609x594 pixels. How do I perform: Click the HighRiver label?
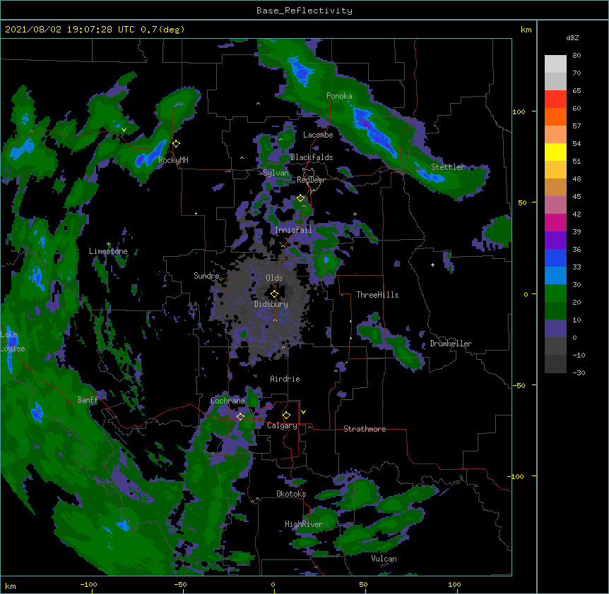pos(304,524)
